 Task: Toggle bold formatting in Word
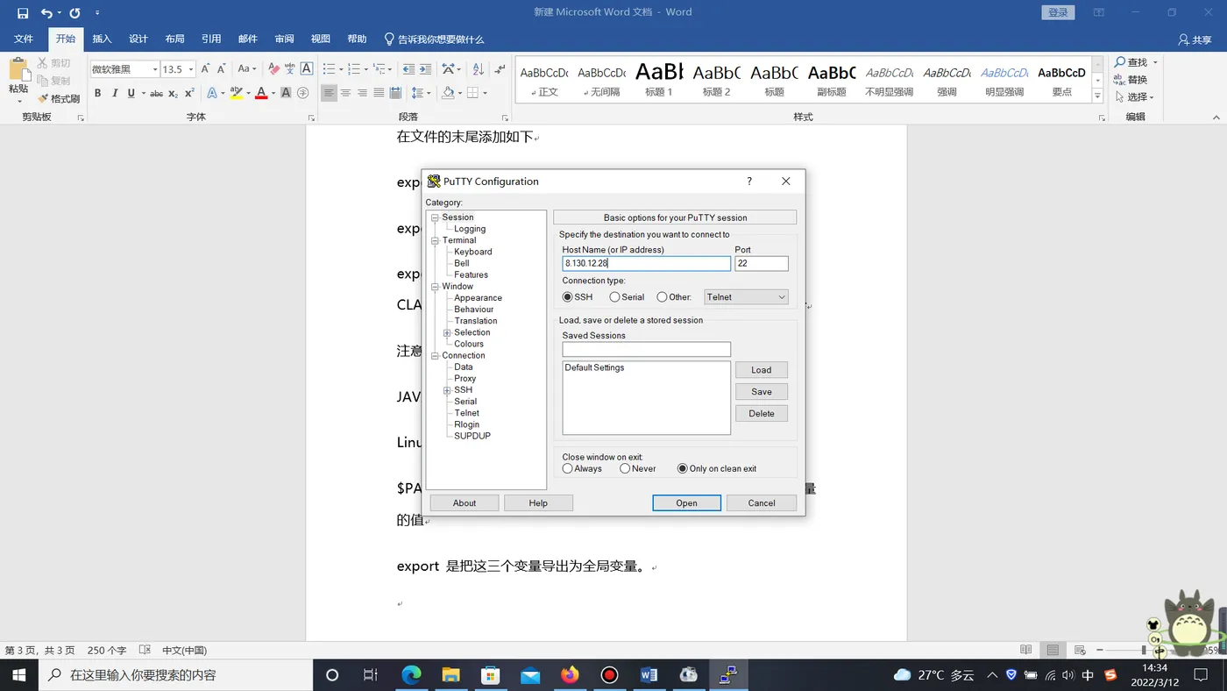[x=97, y=93]
